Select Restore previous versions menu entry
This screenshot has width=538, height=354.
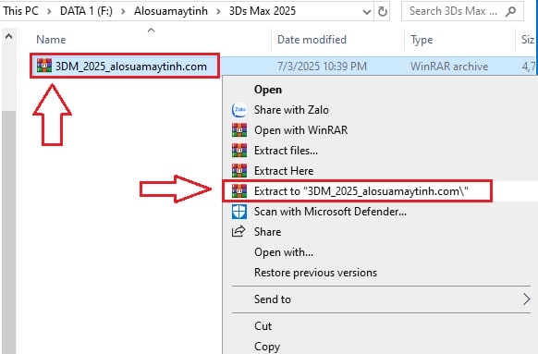point(315,273)
